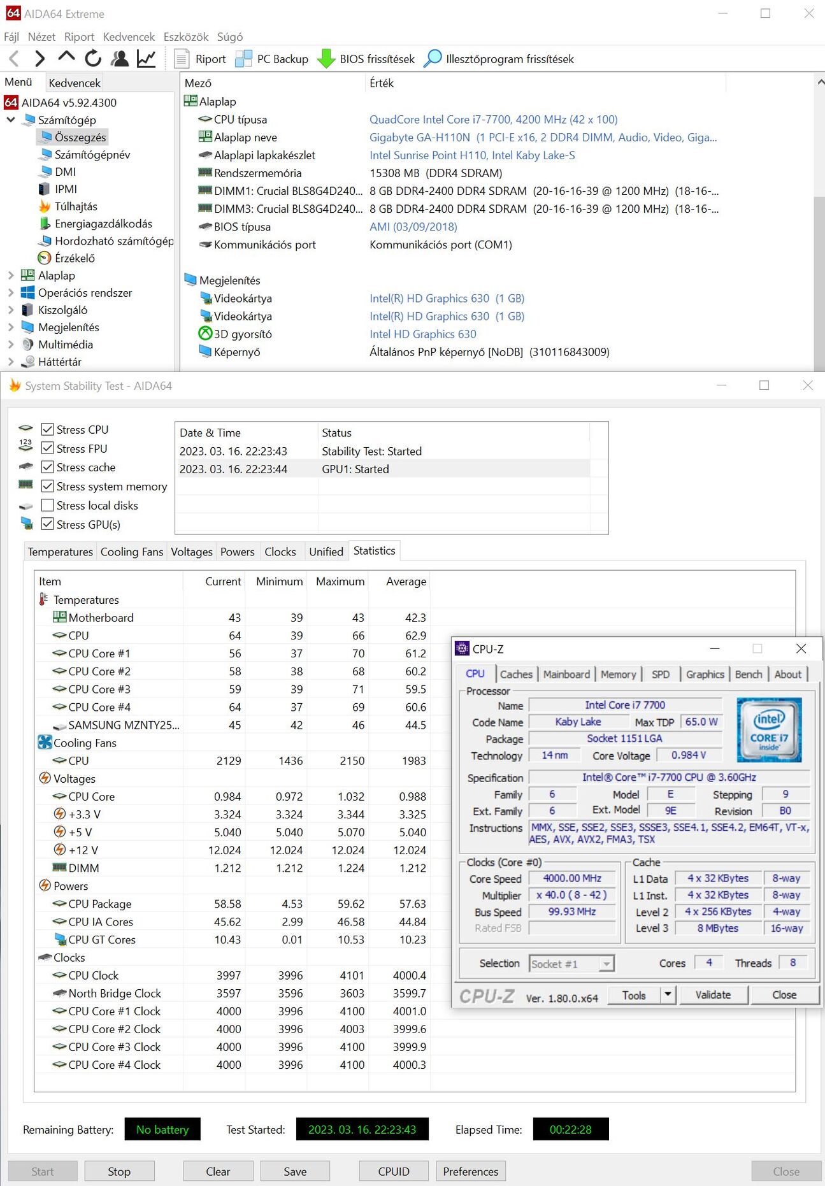The width and height of the screenshot is (825, 1186).
Task: Switch to the Kedvencek side tab
Action: [x=75, y=83]
